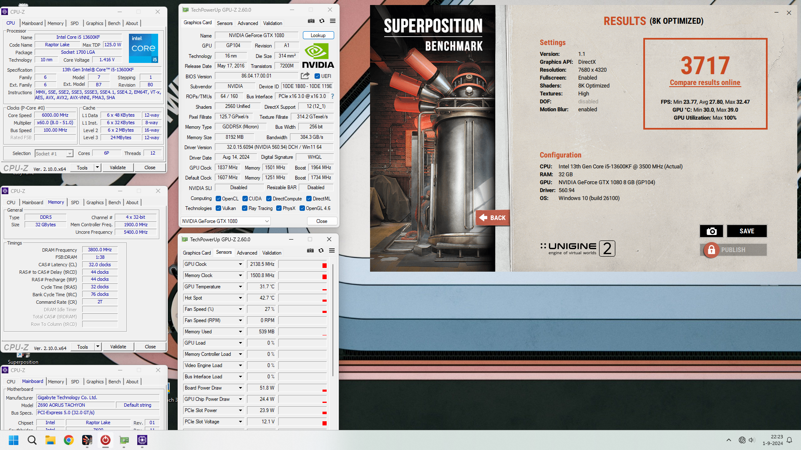Click Compare results online link
The image size is (801, 450).
tap(705, 82)
